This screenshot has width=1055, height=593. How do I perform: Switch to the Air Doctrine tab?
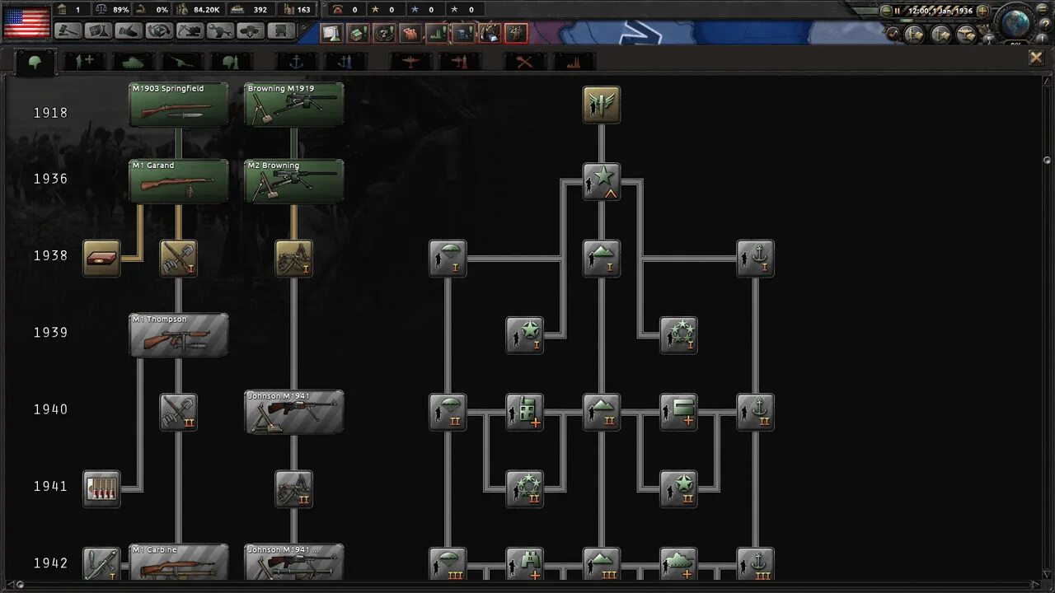(460, 61)
